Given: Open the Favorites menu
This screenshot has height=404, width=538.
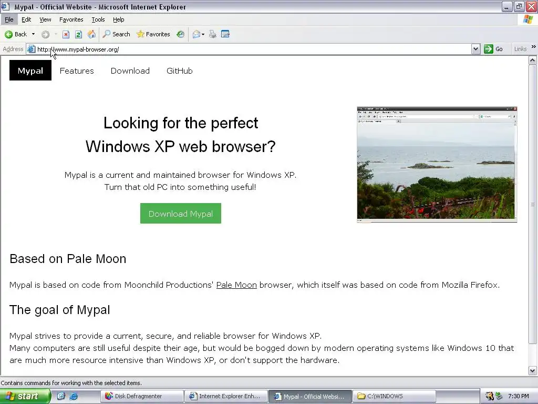Looking at the screenshot, I should pos(71,19).
